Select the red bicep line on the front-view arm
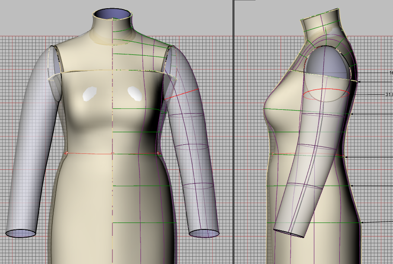The image size is (393, 264). tap(181, 94)
